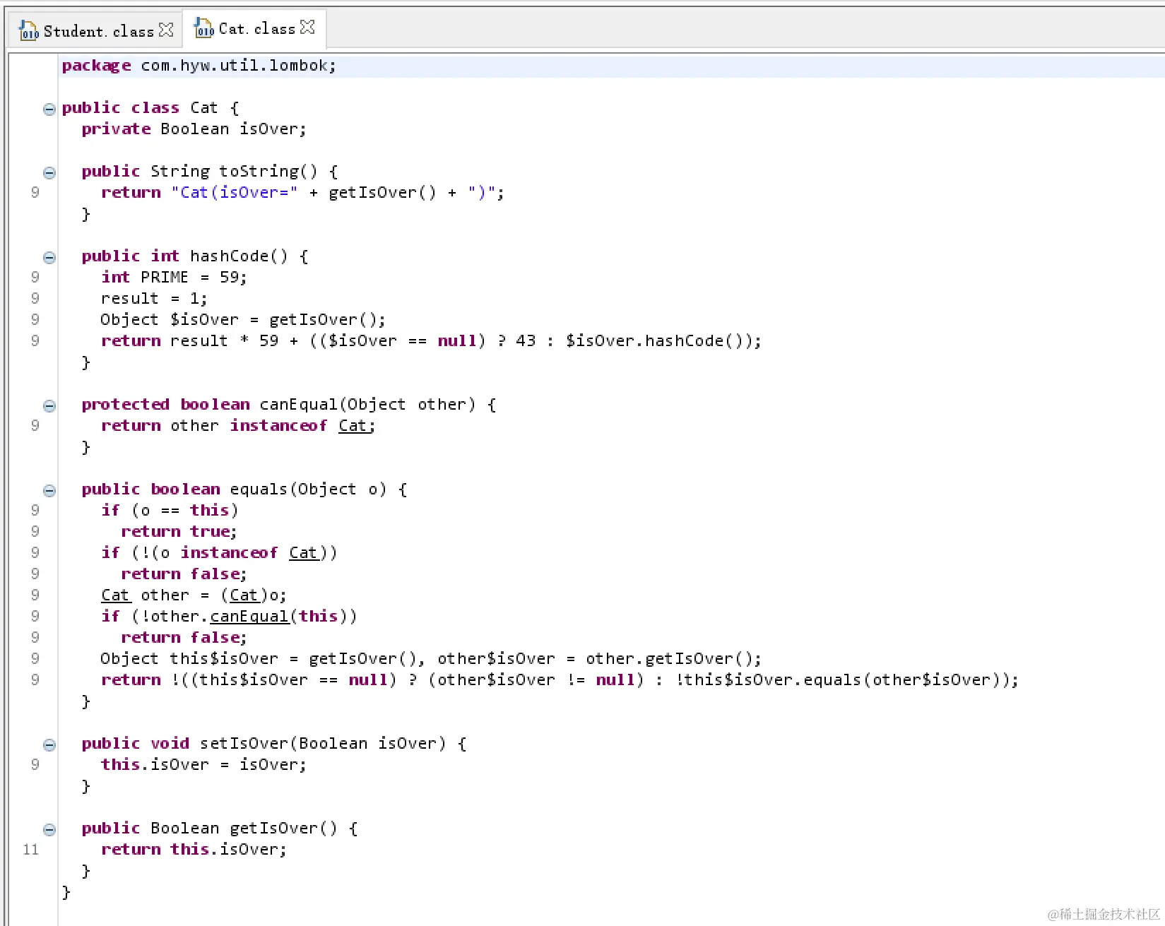The image size is (1165, 926).
Task: Click the "Cat(isOver=" string literal
Action: (x=235, y=193)
